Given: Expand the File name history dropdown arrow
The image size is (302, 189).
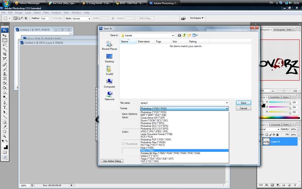Looking at the screenshot, I should 227,103.
